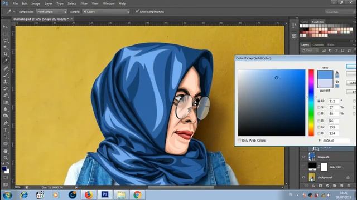Show the Color Fill 1 layer
This screenshot has height=200, width=357.
(x=303, y=167)
